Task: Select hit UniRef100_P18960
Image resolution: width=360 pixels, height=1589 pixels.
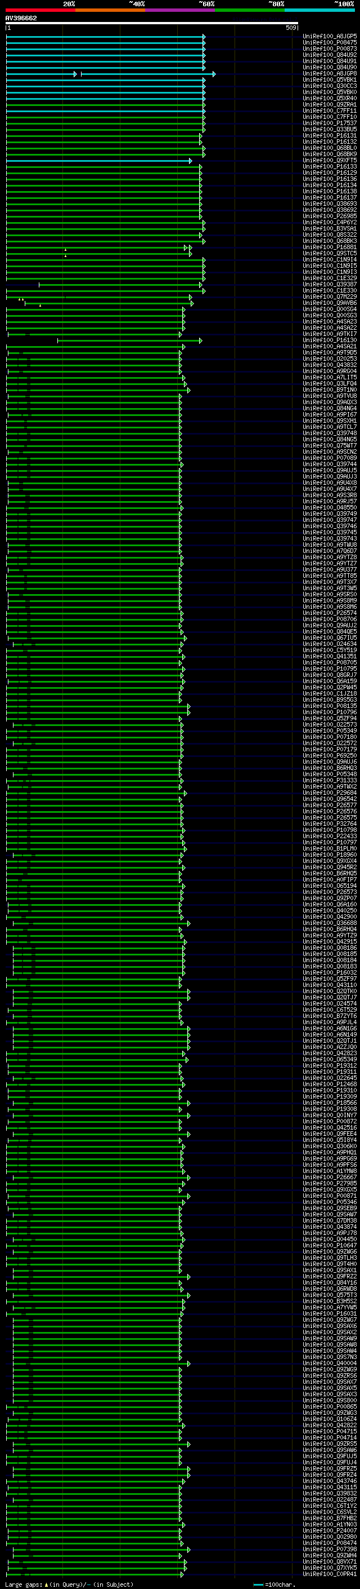Action: coord(330,855)
